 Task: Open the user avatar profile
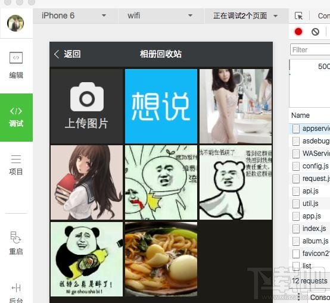click(x=15, y=23)
